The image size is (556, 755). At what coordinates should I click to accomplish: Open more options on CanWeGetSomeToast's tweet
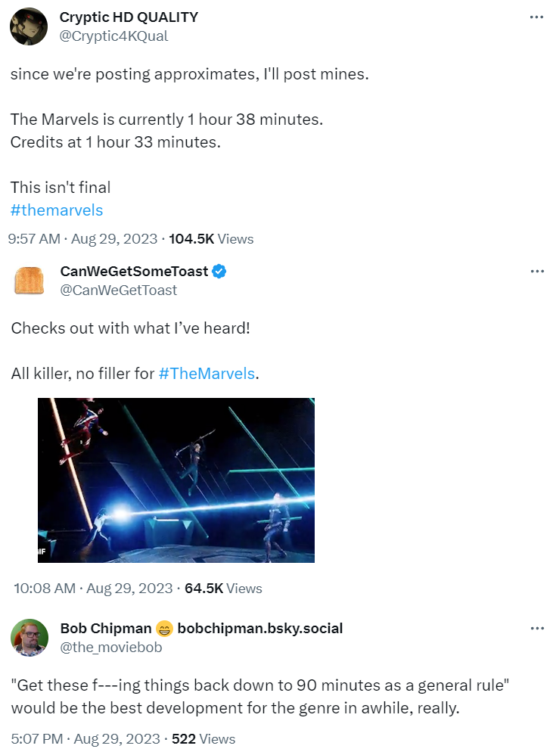(536, 272)
